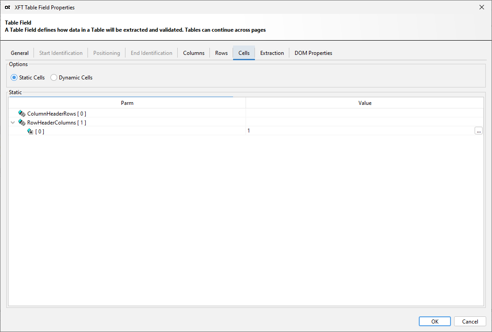Viewport: 492px width, 332px height.
Task: Open the DOM Properties tab
Action: pos(313,53)
